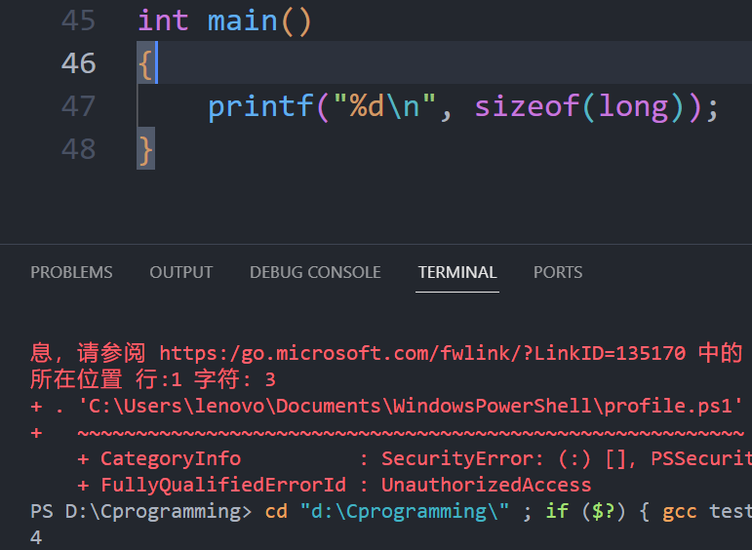Click the 'long' type inside sizeof
752x550 pixels.
634,107
